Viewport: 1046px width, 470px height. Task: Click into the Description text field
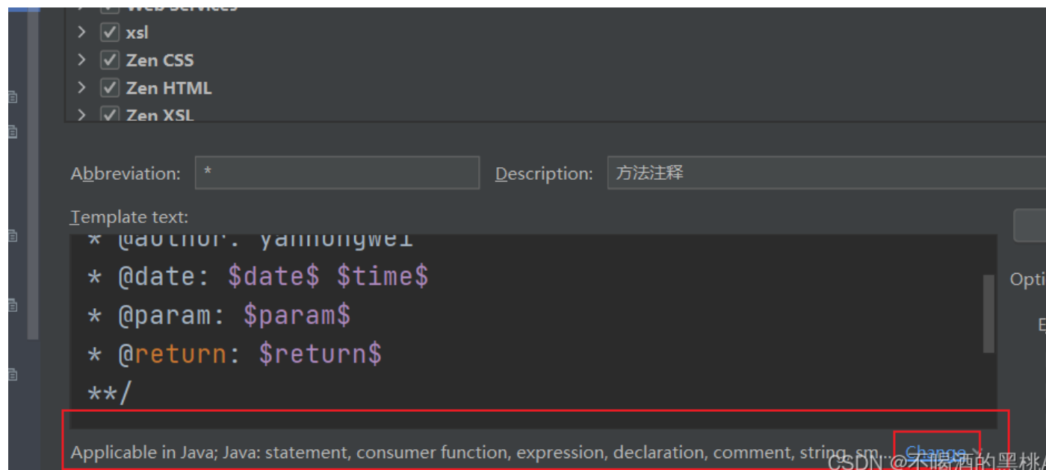tap(822, 173)
